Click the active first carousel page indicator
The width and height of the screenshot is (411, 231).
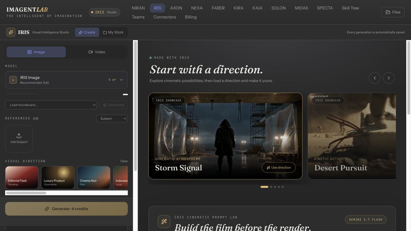click(x=264, y=187)
